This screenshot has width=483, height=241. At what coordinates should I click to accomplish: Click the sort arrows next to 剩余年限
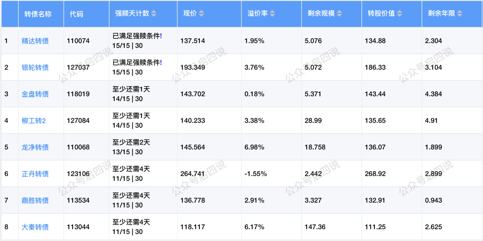click(x=460, y=13)
